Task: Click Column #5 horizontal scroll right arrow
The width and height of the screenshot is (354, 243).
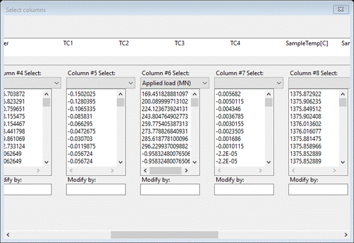Action: [x=112, y=170]
